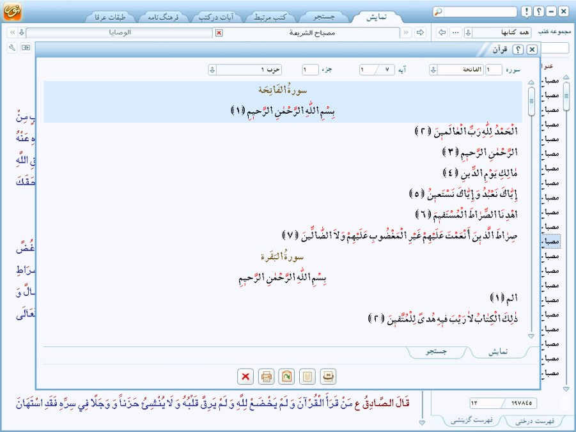The height and width of the screenshot is (432, 576).
Task: Open the الفاتحة surah dropdown arrow
Action: (x=433, y=70)
